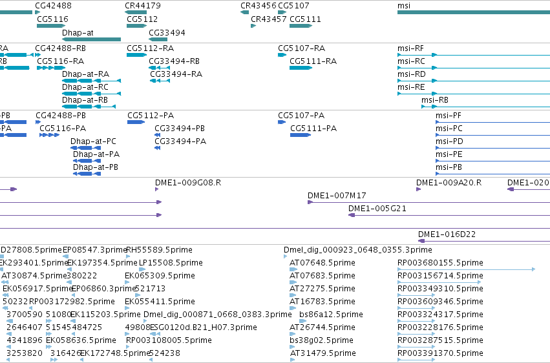
Task: Select EST AT27275.5prime
Action: click(293, 295)
